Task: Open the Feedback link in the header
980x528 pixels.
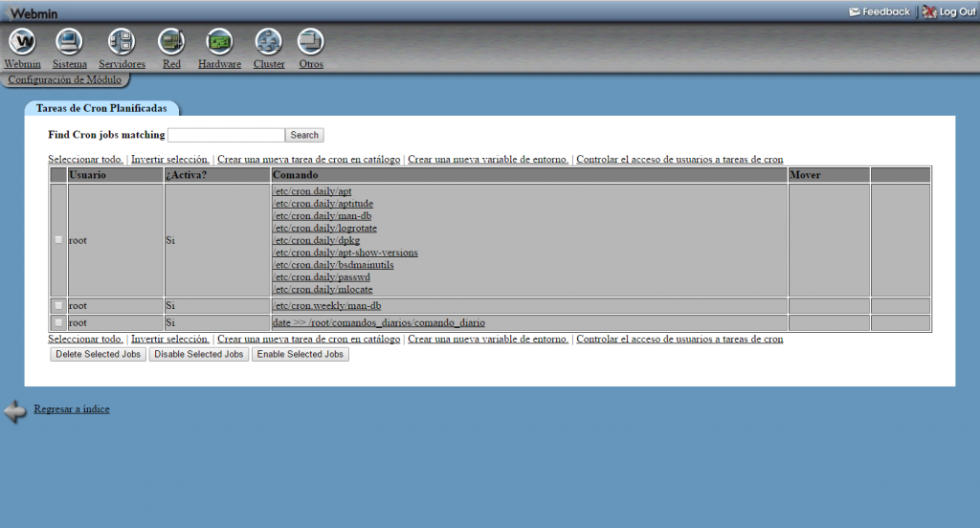Action: 880,11
